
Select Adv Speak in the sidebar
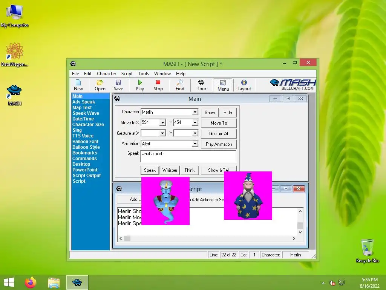(84, 102)
